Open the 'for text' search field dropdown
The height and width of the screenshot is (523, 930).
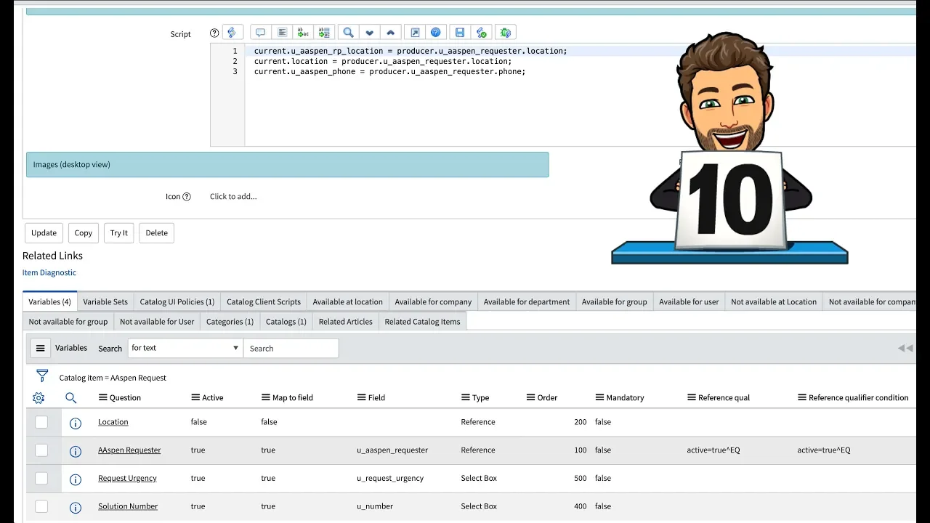tap(185, 348)
